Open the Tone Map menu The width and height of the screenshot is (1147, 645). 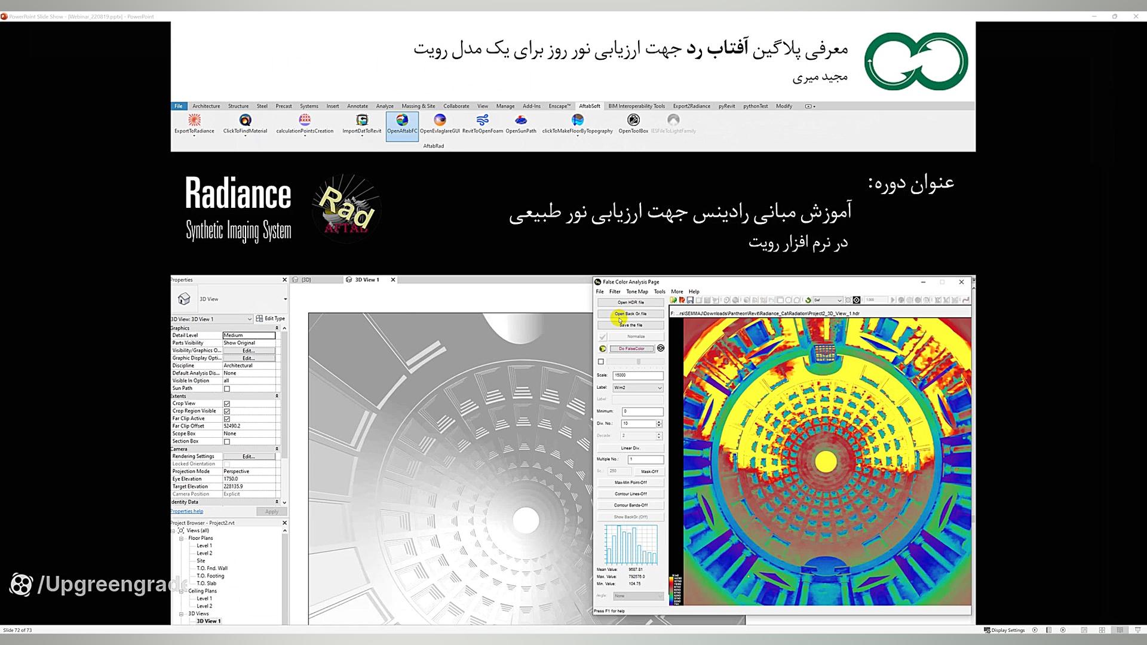637,291
